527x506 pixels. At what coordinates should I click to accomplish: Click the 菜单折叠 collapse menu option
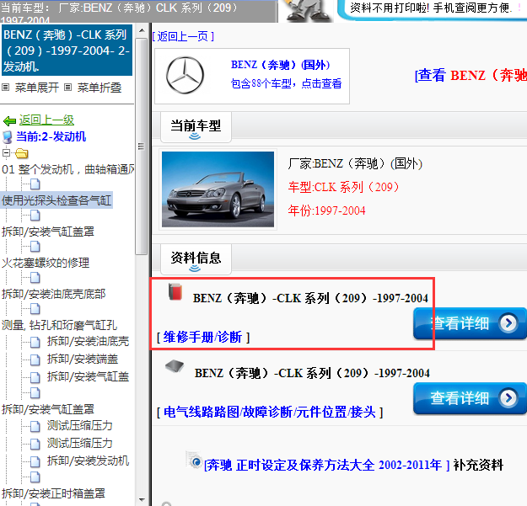99,88
